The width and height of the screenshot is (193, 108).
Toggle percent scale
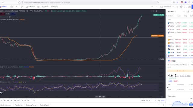coord(156,100)
